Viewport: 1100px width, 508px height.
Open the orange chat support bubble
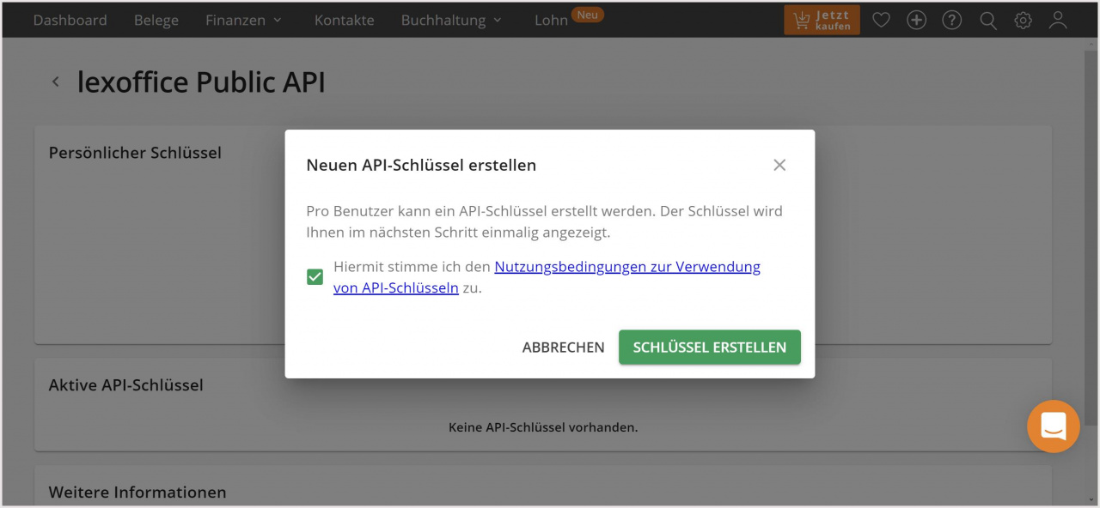coord(1054,426)
